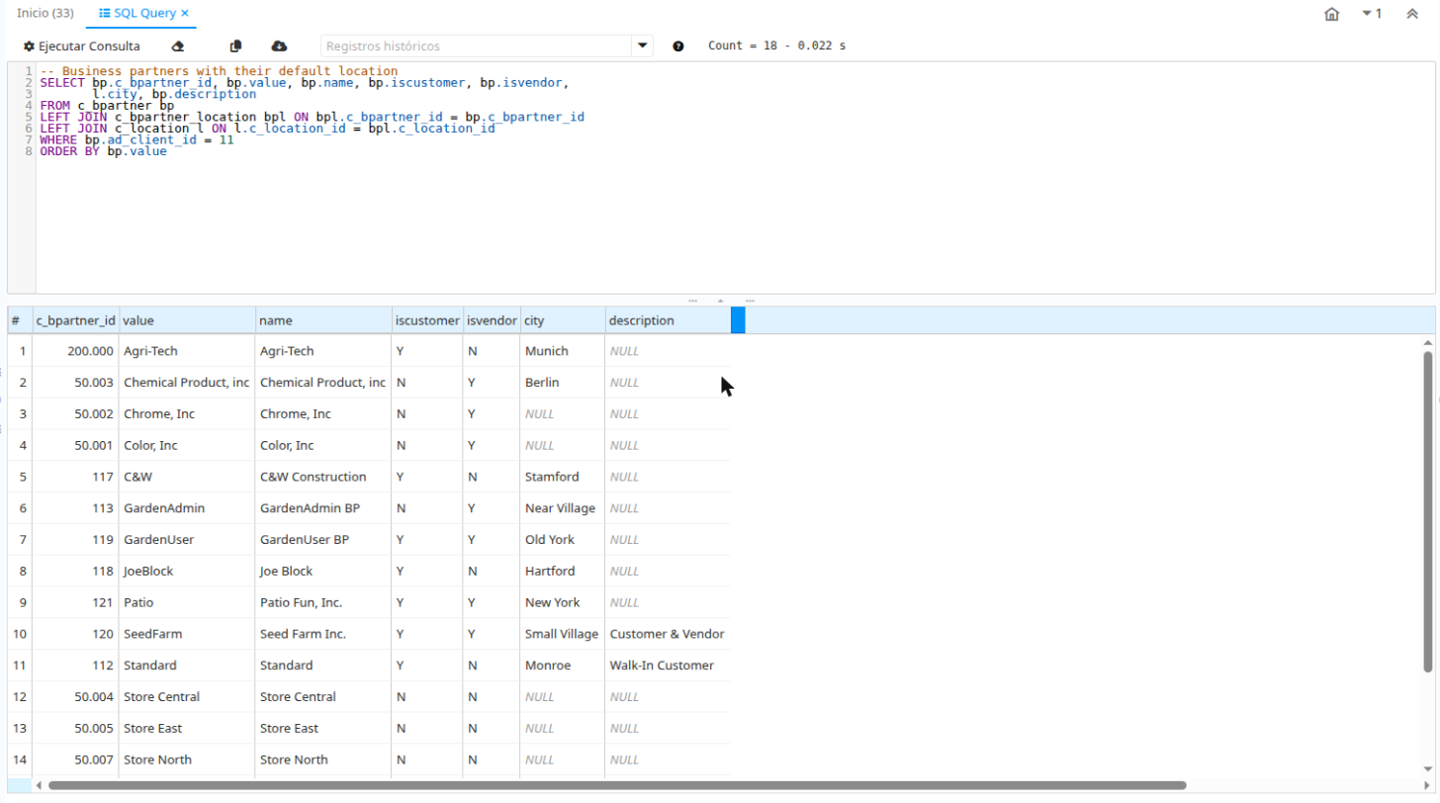Click the vertical scrollbar of results grid
This screenshot has height=803, width=1440.
[1427, 513]
